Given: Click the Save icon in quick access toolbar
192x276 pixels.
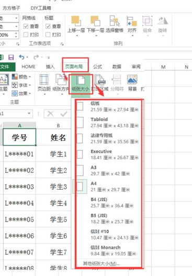Looking at the screenshot, I should pyautogui.click(x=11, y=57).
